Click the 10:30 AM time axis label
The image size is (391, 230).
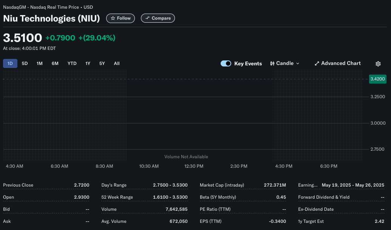point(149,166)
